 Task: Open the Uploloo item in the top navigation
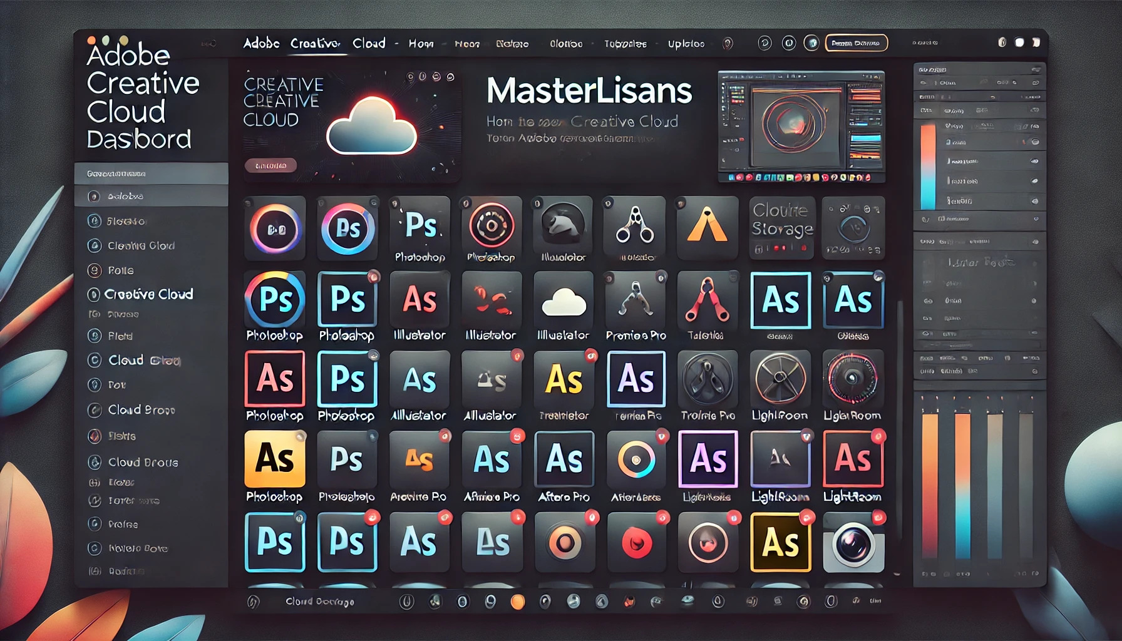(686, 44)
